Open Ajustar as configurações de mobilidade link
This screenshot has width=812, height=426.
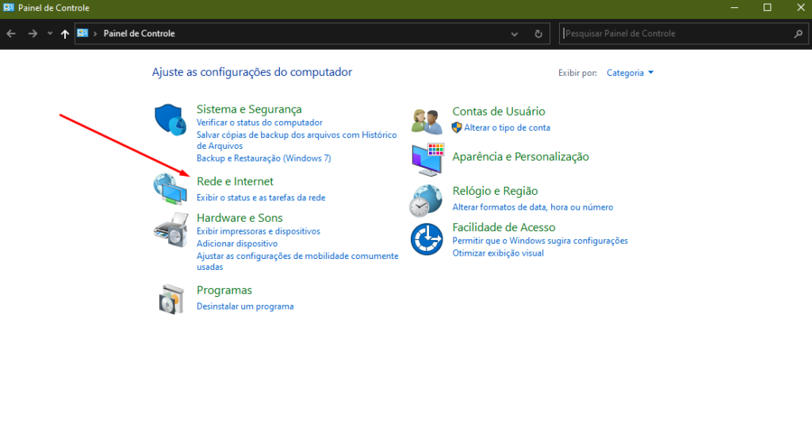(298, 261)
